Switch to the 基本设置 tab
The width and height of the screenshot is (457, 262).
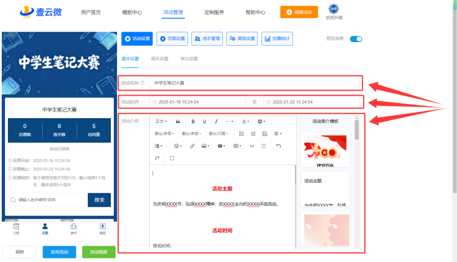click(130, 59)
